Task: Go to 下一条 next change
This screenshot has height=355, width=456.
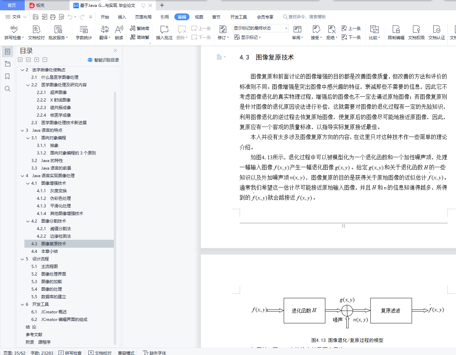Action: click(x=351, y=37)
